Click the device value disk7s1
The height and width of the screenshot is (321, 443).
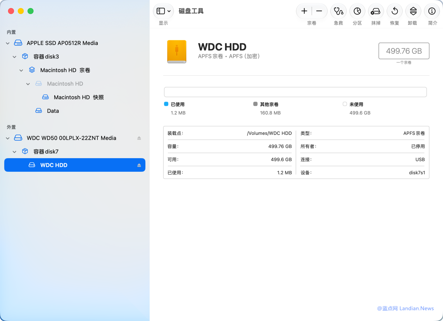(x=417, y=173)
